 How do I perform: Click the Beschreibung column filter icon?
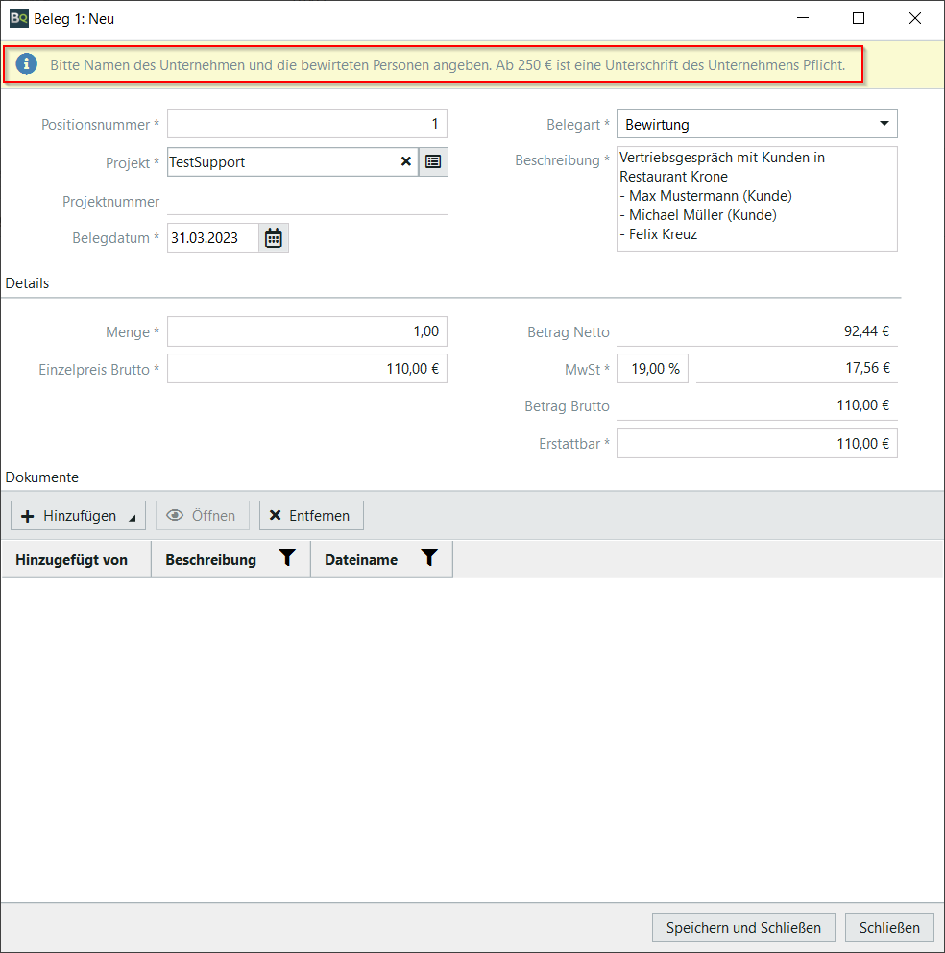[x=287, y=558]
